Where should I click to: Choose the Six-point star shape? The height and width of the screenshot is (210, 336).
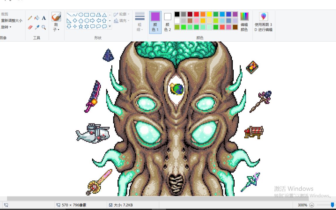[x=86, y=26]
